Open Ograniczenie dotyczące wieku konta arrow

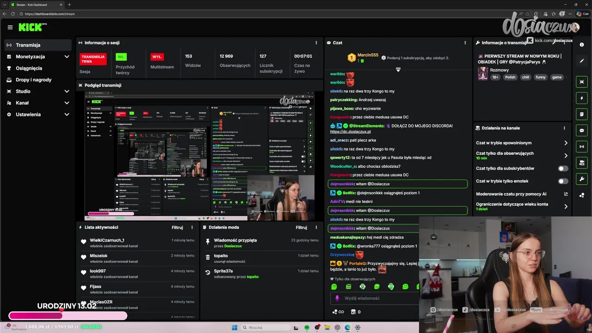pos(566,206)
